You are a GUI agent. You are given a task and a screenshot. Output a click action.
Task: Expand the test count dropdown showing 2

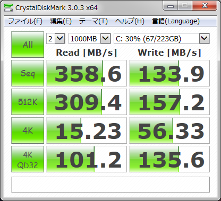[x=59, y=38]
